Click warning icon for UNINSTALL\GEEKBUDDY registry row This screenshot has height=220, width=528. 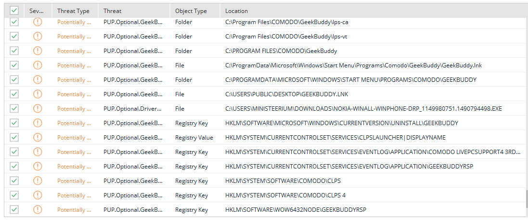coord(38,123)
